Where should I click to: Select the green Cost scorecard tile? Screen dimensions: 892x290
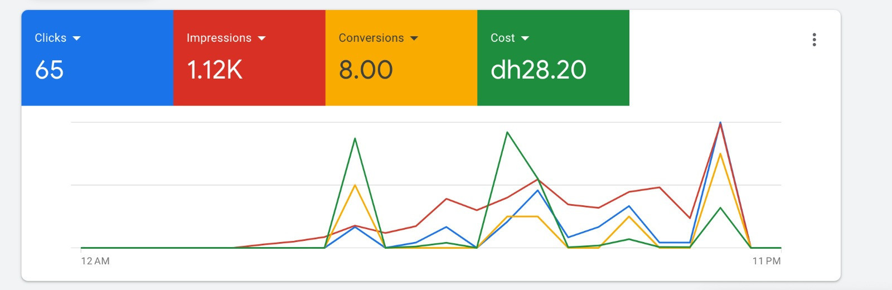[553, 58]
